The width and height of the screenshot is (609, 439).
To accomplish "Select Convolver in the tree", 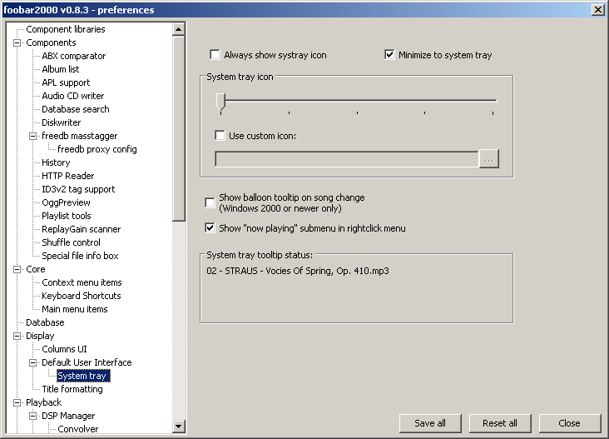I will click(78, 429).
